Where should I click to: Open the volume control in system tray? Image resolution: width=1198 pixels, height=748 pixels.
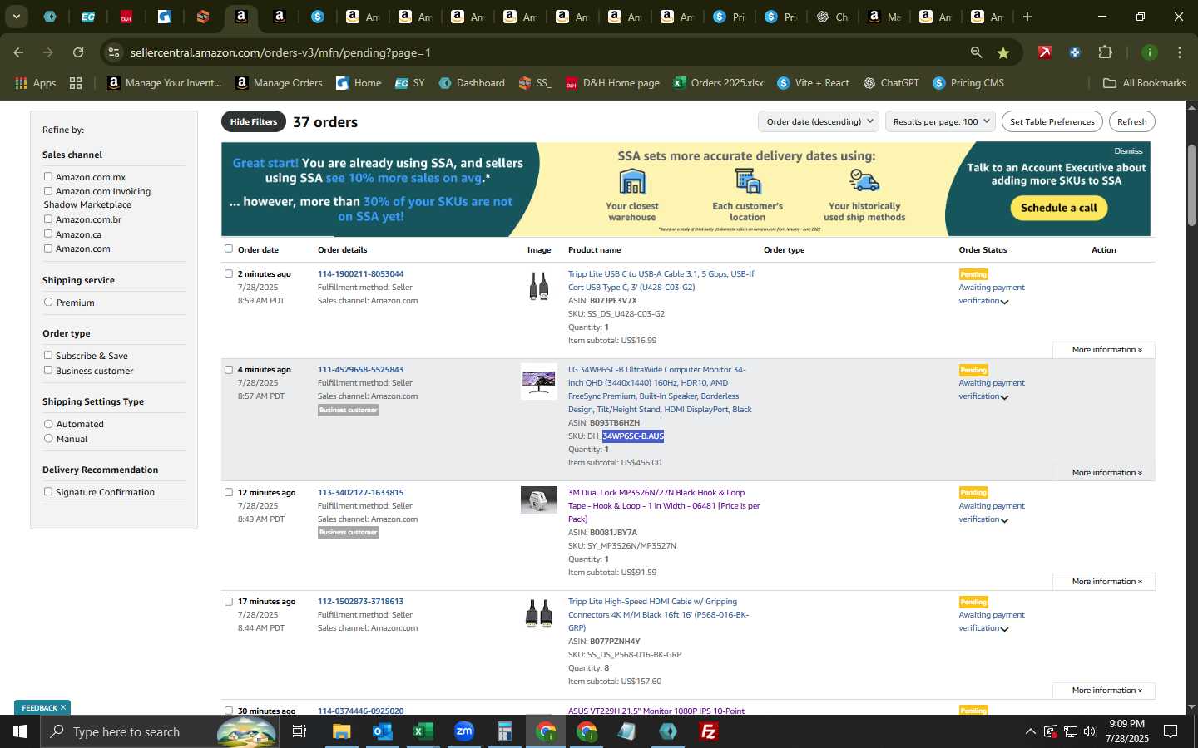pos(1090,731)
